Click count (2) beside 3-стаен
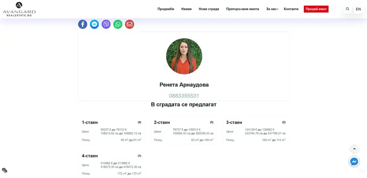The width and height of the screenshot is (367, 178). (284, 122)
